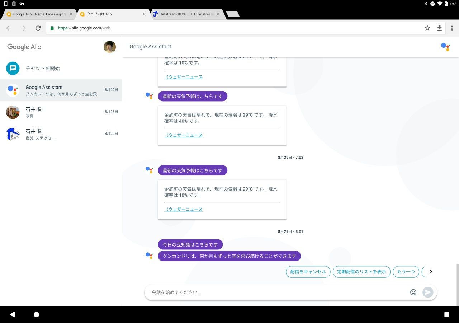Viewport: 459px width, 323px height.
Task: Expand more suggestion chips with right chevron
Action: point(431,272)
